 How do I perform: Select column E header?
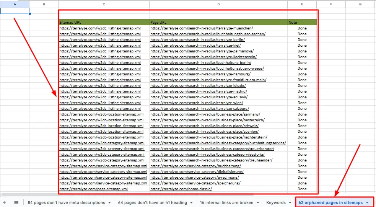(x=302, y=4)
